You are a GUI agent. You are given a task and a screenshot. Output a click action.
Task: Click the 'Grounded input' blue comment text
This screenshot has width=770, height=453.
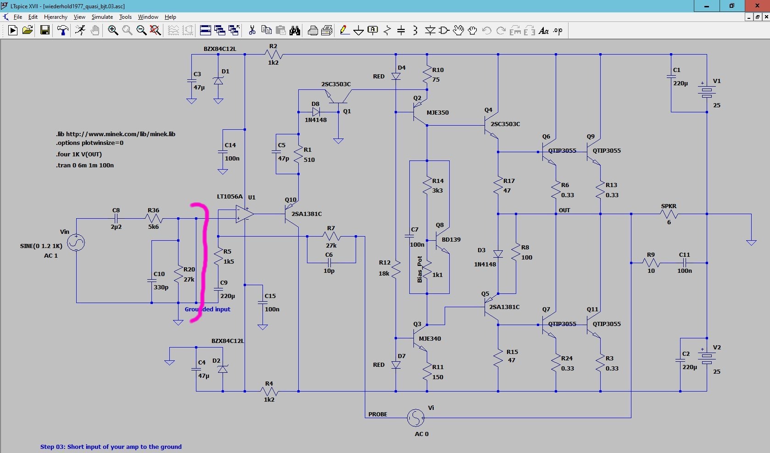[207, 309]
